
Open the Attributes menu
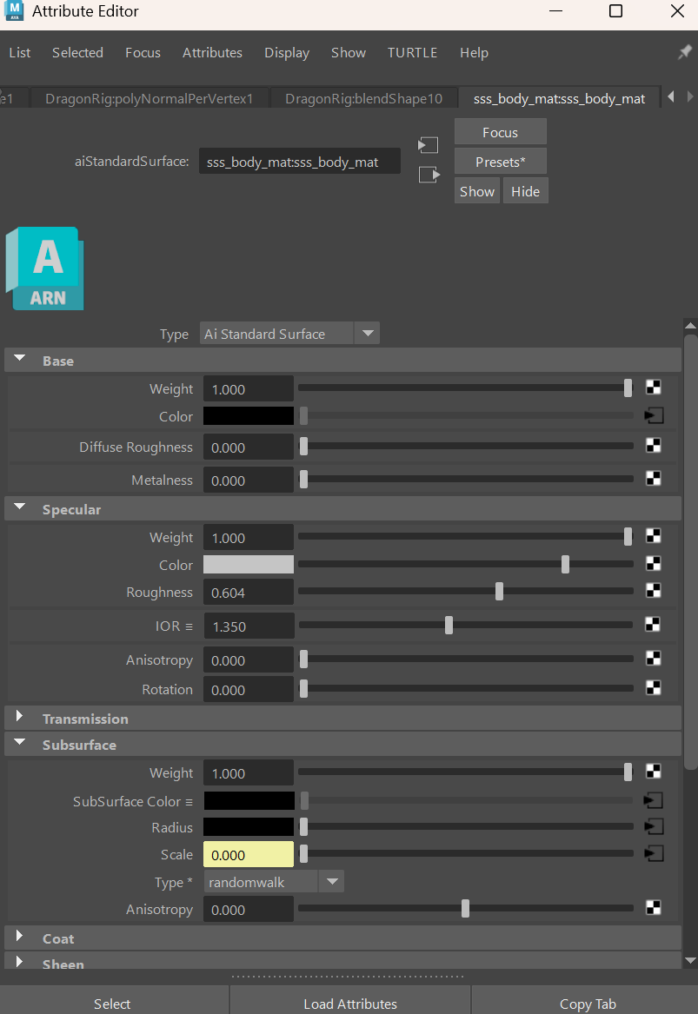pos(212,53)
